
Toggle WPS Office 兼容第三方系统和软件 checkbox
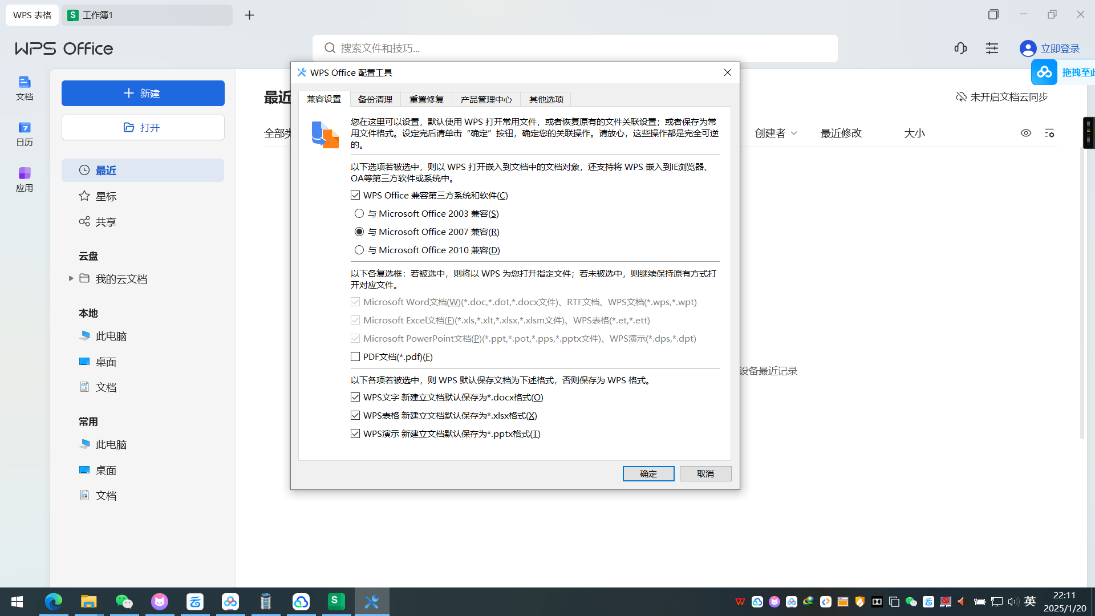coord(355,195)
